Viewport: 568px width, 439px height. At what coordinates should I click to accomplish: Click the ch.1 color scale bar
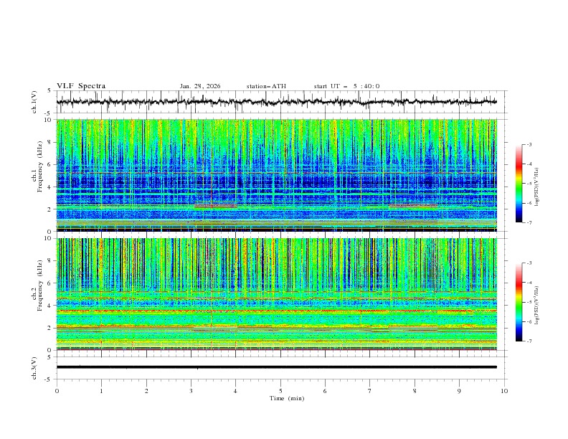pyautogui.click(x=519, y=184)
